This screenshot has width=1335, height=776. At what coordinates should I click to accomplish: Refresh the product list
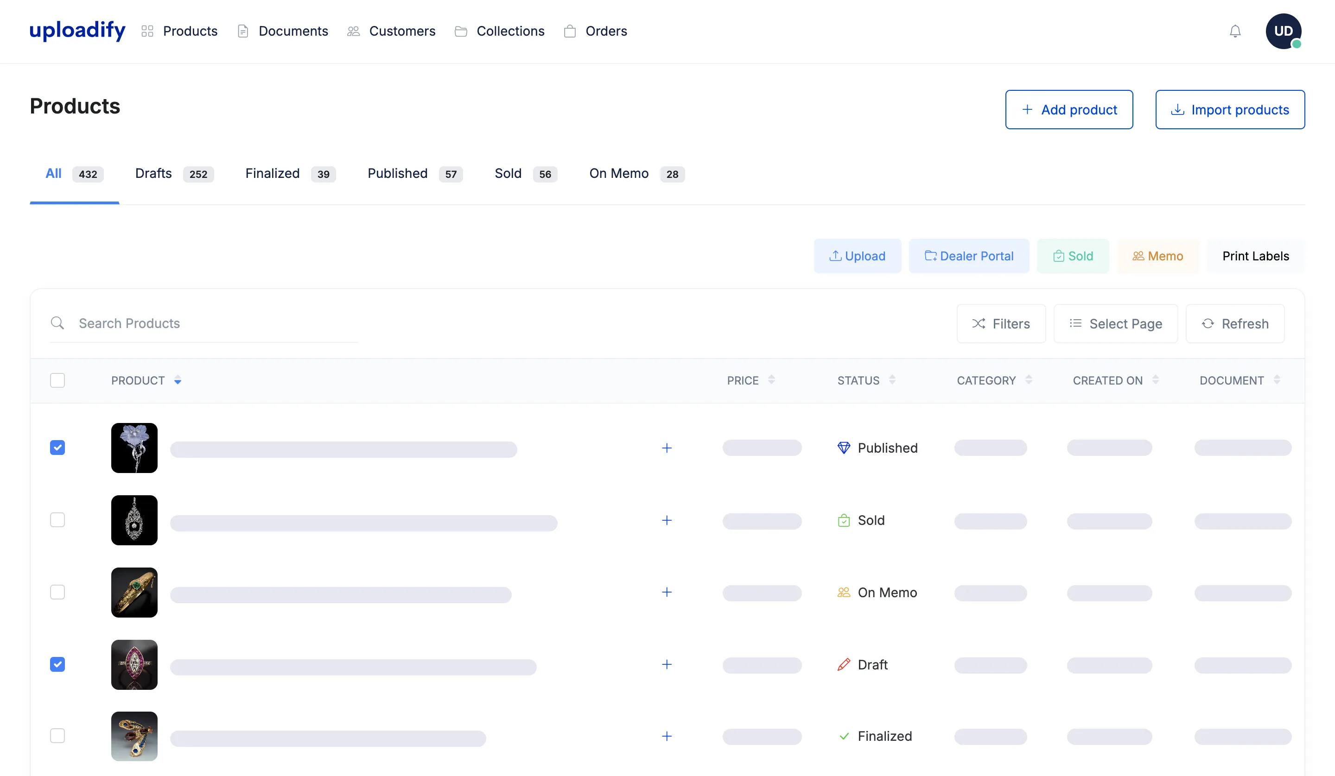1235,323
